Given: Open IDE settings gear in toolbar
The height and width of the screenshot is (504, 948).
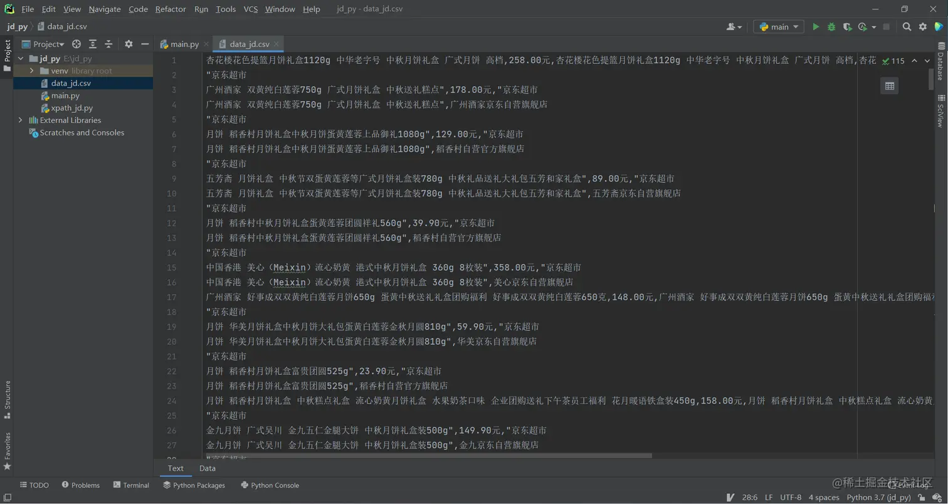Looking at the screenshot, I should 923,27.
